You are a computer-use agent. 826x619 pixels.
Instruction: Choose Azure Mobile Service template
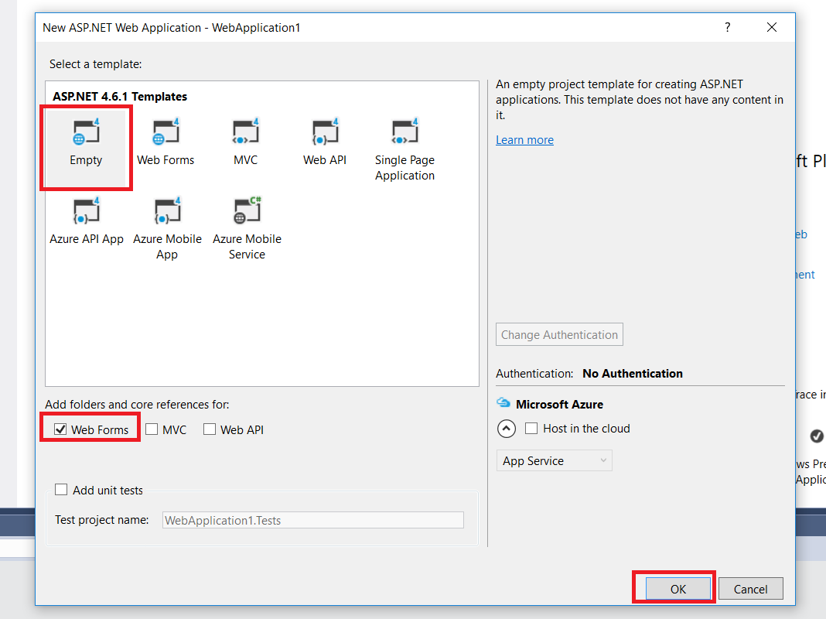247,228
